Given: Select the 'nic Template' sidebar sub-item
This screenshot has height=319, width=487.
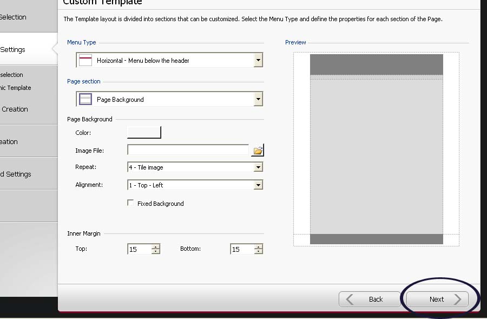Looking at the screenshot, I should (16, 88).
